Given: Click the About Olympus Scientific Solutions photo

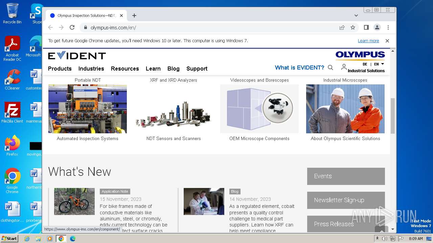Looking at the screenshot, I should 345,109.
